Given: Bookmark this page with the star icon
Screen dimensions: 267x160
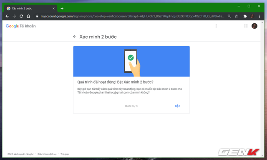Looking at the screenshot, I should [237, 16].
